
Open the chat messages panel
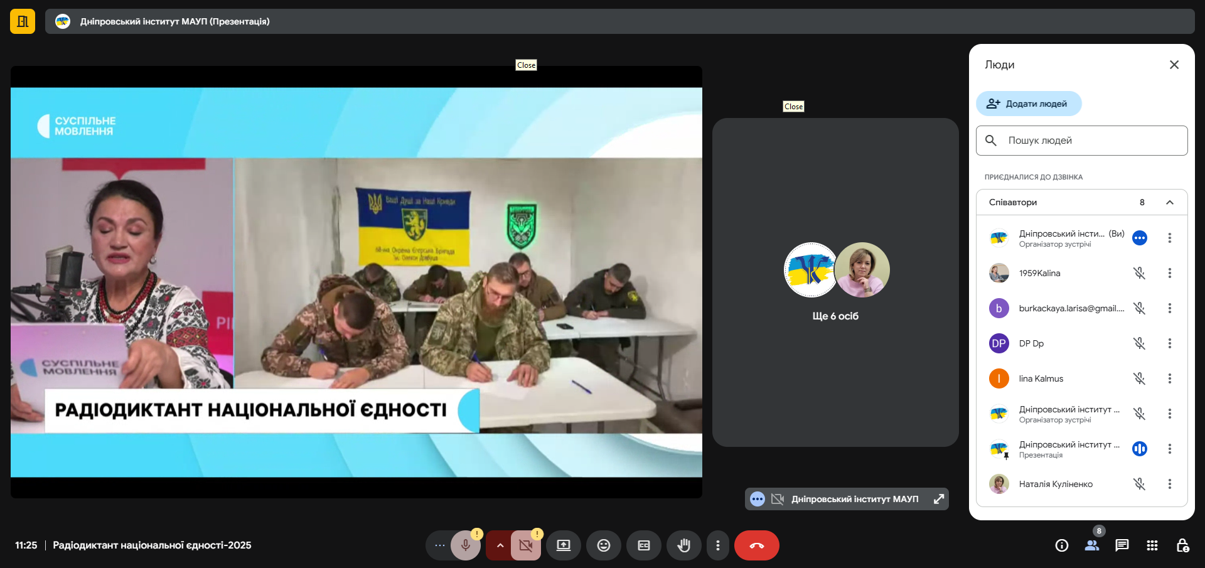(1122, 545)
